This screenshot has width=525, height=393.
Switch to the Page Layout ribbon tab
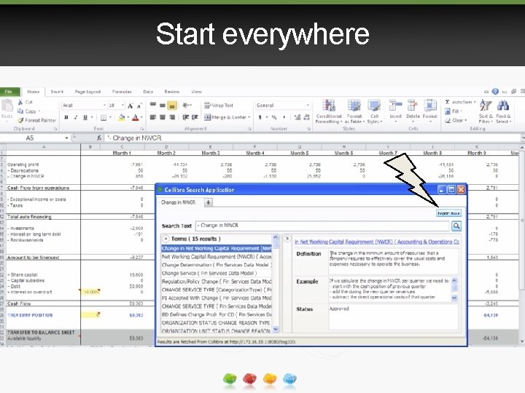[87, 92]
